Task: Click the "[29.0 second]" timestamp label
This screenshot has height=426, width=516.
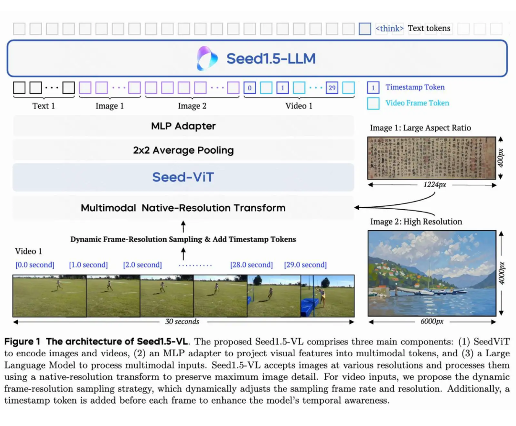Action: tap(305, 265)
